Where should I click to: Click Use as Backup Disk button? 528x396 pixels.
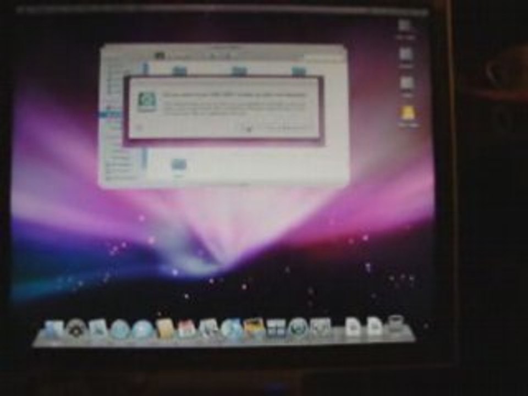(287, 128)
